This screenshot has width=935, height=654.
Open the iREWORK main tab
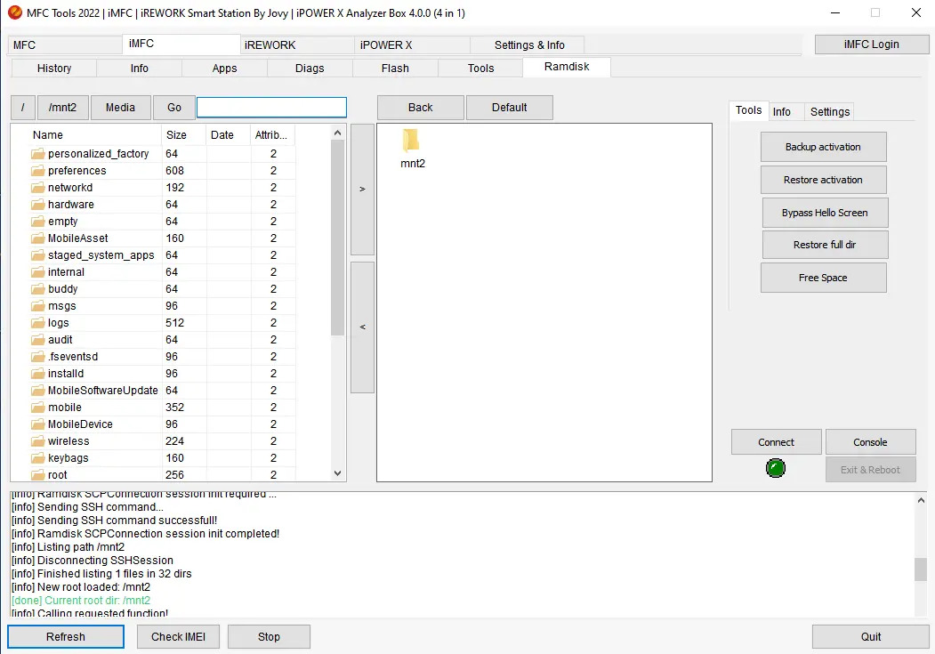click(x=296, y=44)
